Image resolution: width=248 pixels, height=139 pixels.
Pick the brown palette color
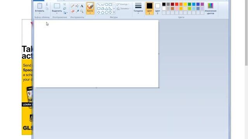172,8
